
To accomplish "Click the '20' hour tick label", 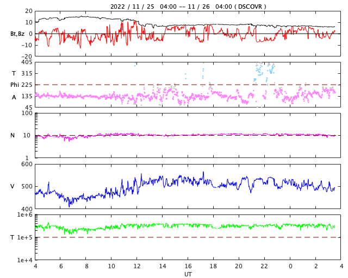I will pos(239,266).
